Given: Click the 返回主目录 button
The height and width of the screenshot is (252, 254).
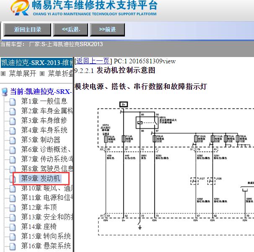Looking at the screenshot, I should click(27, 30).
